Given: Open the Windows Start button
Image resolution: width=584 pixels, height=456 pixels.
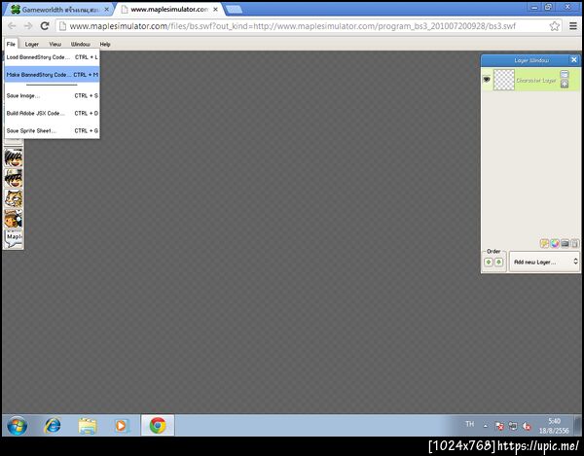Looking at the screenshot, I should [18, 426].
